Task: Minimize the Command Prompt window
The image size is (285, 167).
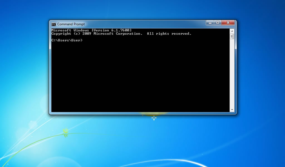Action: (210, 23)
